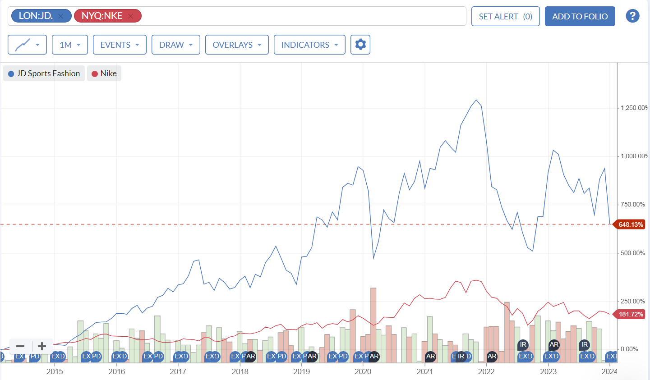The height and width of the screenshot is (380, 650).
Task: Open the DRAW tools dropdown
Action: pyautogui.click(x=176, y=45)
